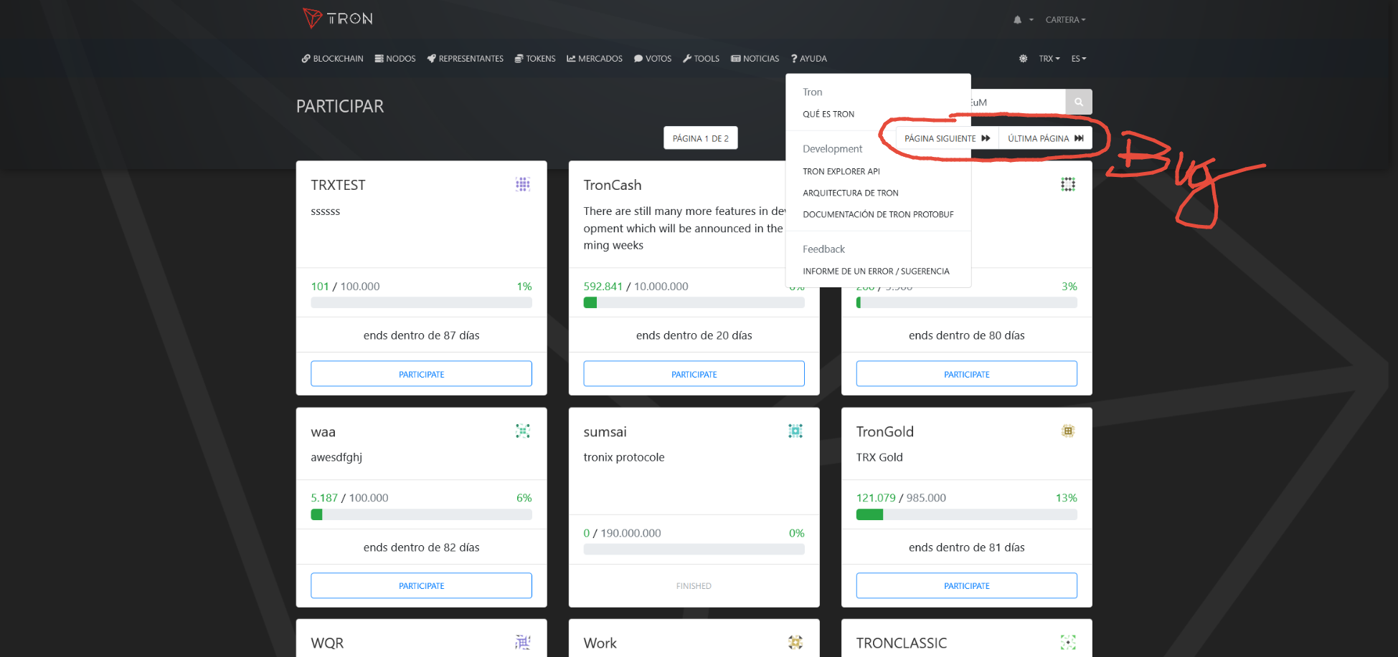1398x657 pixels.
Task: Open the CARTERA dropdown
Action: click(x=1065, y=19)
